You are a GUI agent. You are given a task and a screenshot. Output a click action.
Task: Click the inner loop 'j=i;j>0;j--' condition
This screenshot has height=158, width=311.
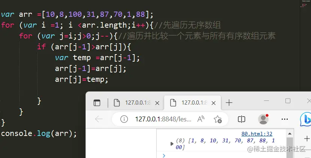click(x=84, y=36)
